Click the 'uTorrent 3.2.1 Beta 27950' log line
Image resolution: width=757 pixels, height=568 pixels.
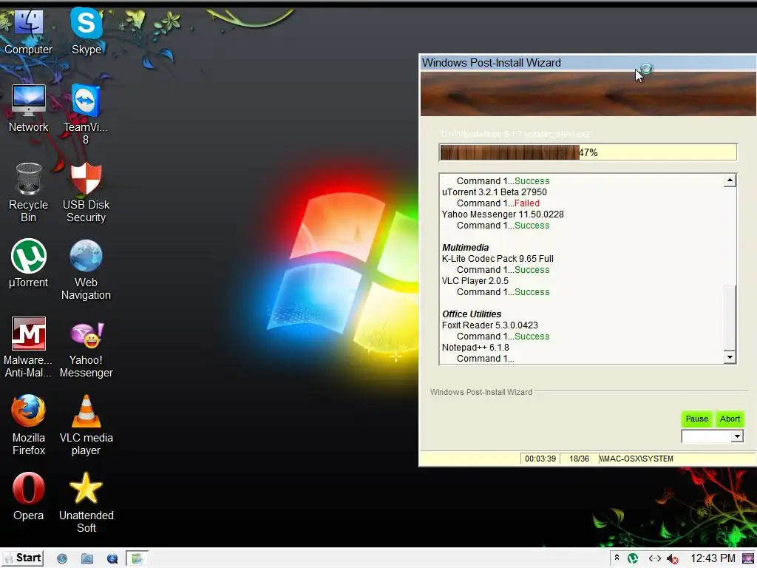tap(495, 192)
